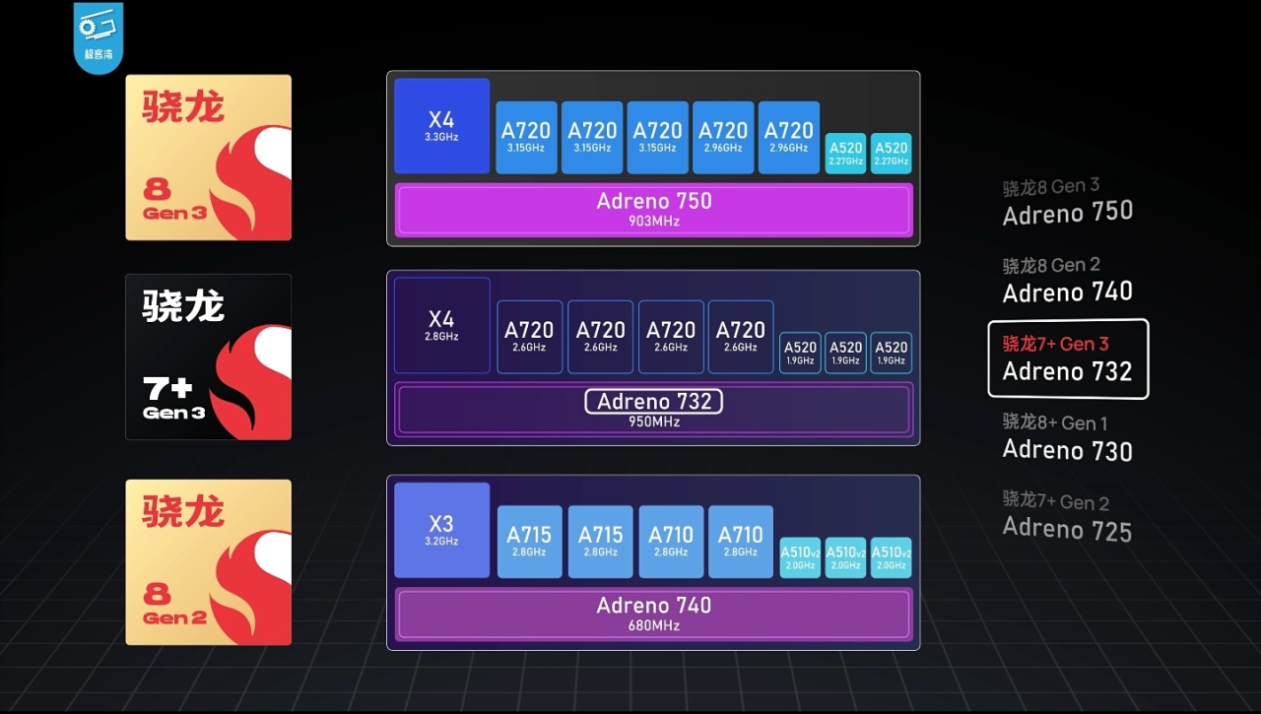This screenshot has width=1261, height=714.
Task: Click the 骁龙7+ Gen 2 Adreno 725 list entry
Action: point(1068,516)
